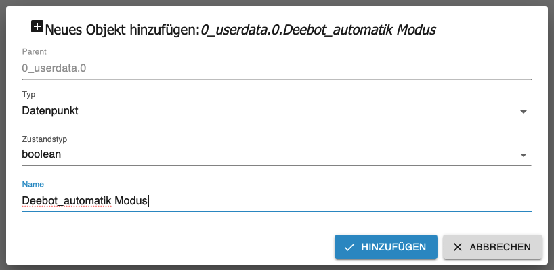This screenshot has width=554, height=270.
Task: Click the disabled Parent field 0_userdata.0
Action: [276, 68]
